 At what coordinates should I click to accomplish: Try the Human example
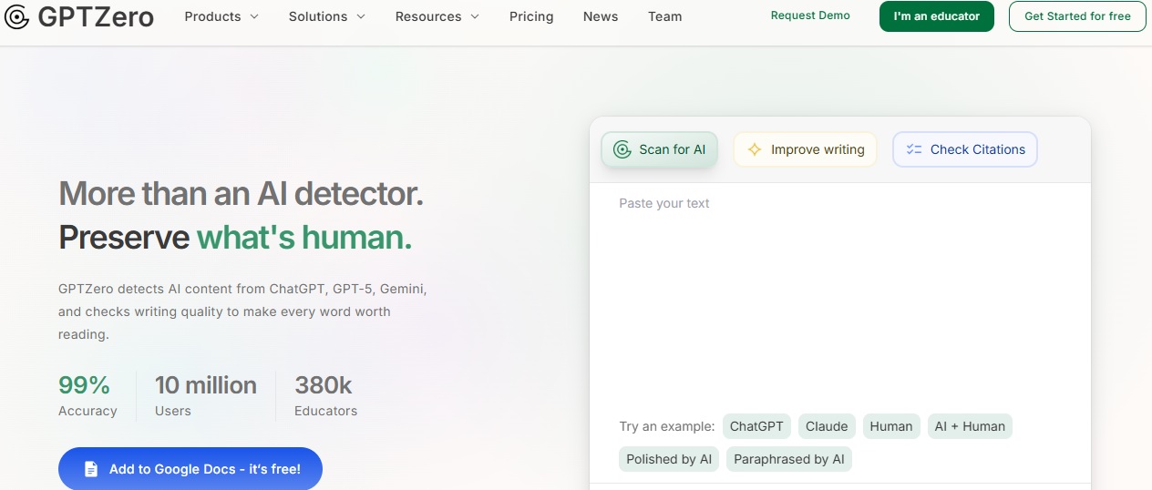(891, 426)
